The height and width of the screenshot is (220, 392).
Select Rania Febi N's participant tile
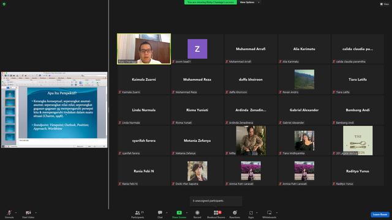coord(144,171)
